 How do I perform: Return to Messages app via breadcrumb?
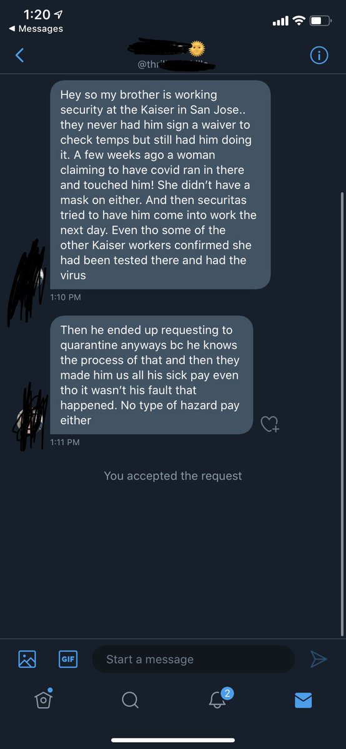[36, 29]
